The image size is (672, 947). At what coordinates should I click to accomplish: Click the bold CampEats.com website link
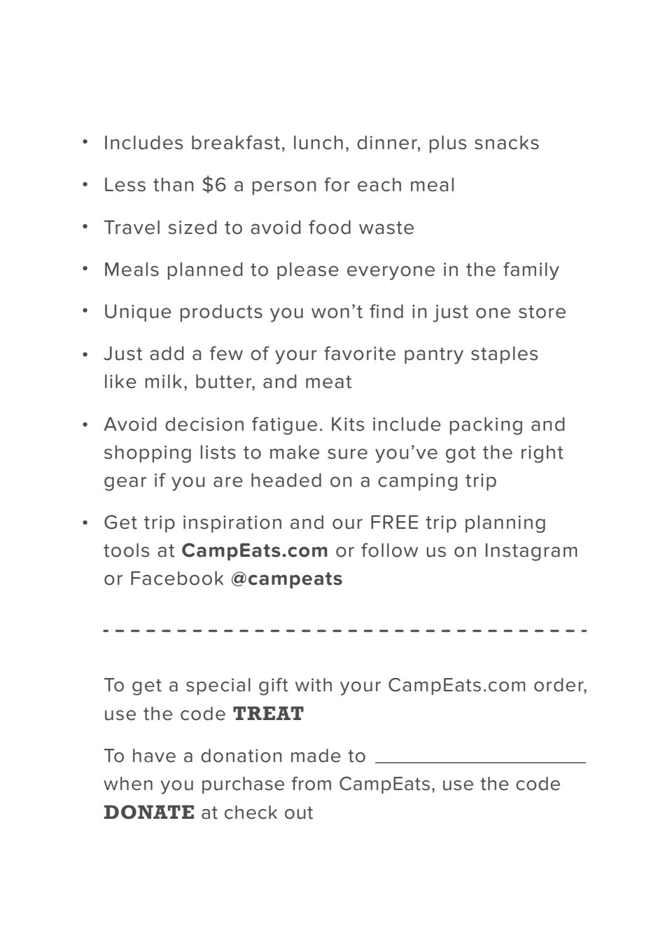point(255,551)
